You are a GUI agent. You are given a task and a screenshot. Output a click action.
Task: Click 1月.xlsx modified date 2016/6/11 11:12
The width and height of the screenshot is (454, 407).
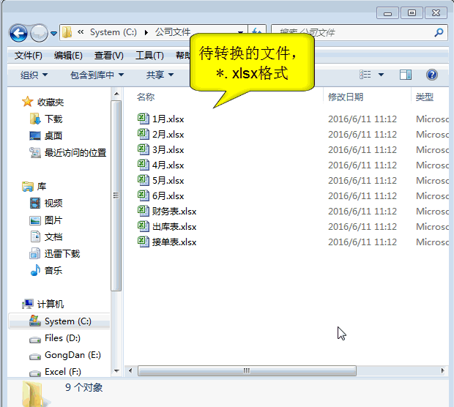pyautogui.click(x=362, y=119)
